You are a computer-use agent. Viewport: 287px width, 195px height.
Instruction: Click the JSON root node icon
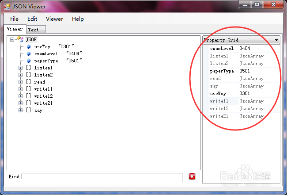point(20,39)
